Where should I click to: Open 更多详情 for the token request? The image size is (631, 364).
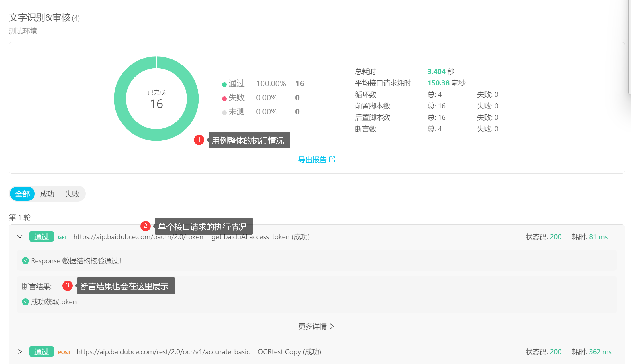(x=316, y=326)
